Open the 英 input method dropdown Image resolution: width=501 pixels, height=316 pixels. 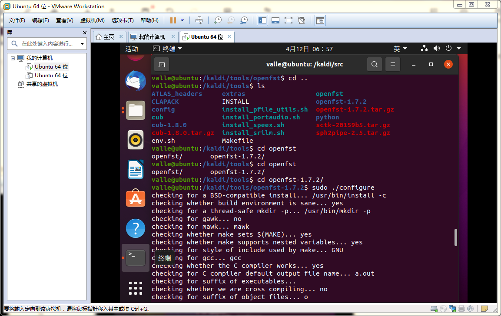[400, 49]
